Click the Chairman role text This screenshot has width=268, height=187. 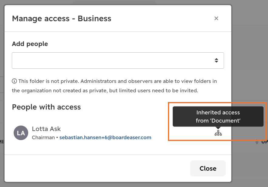click(x=43, y=137)
